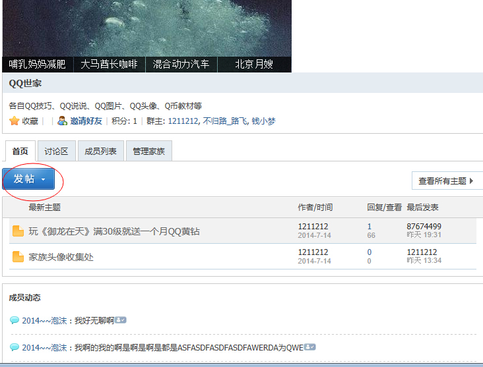Open topic 玩《御龙在天》满30级就送一个月QQ黄钻
The width and height of the screenshot is (483, 367).
tap(114, 231)
